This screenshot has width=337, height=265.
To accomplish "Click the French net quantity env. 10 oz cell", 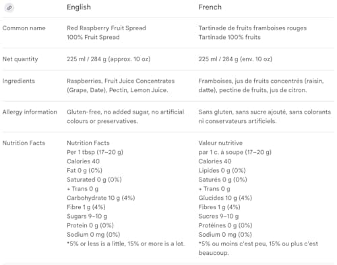I will 235,59.
